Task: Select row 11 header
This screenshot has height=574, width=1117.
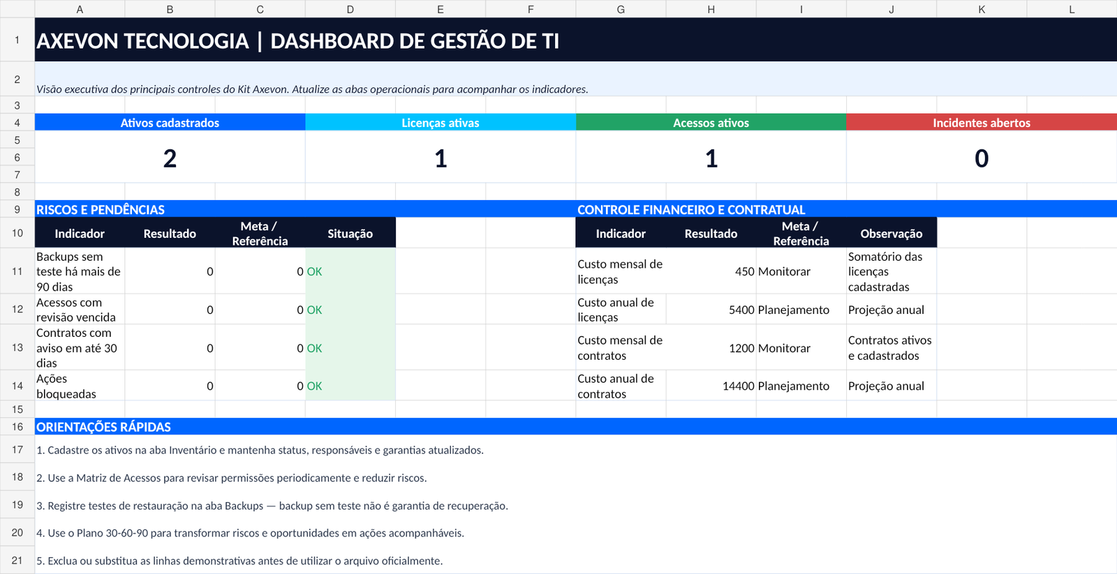Action: point(17,271)
